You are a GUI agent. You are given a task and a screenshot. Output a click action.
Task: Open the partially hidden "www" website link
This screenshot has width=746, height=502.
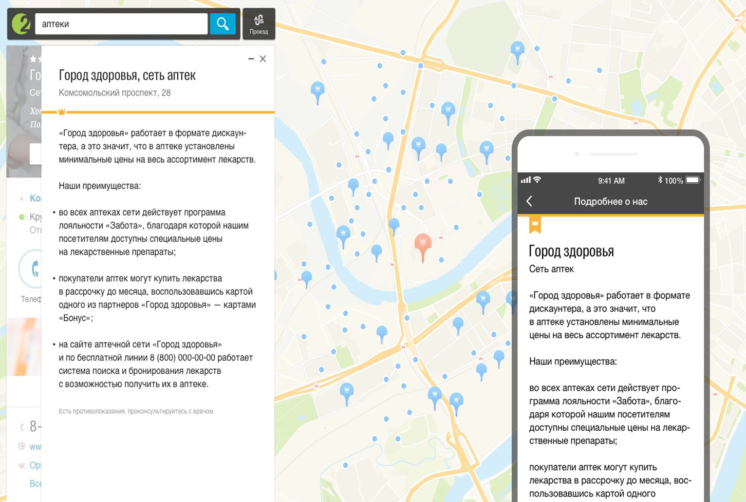pos(35,447)
